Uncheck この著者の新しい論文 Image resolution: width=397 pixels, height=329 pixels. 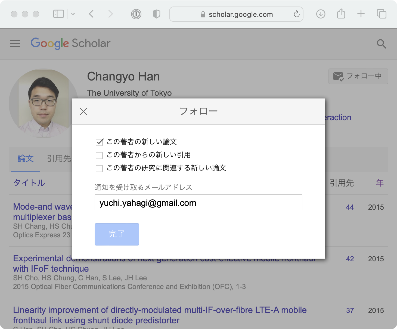pos(99,142)
